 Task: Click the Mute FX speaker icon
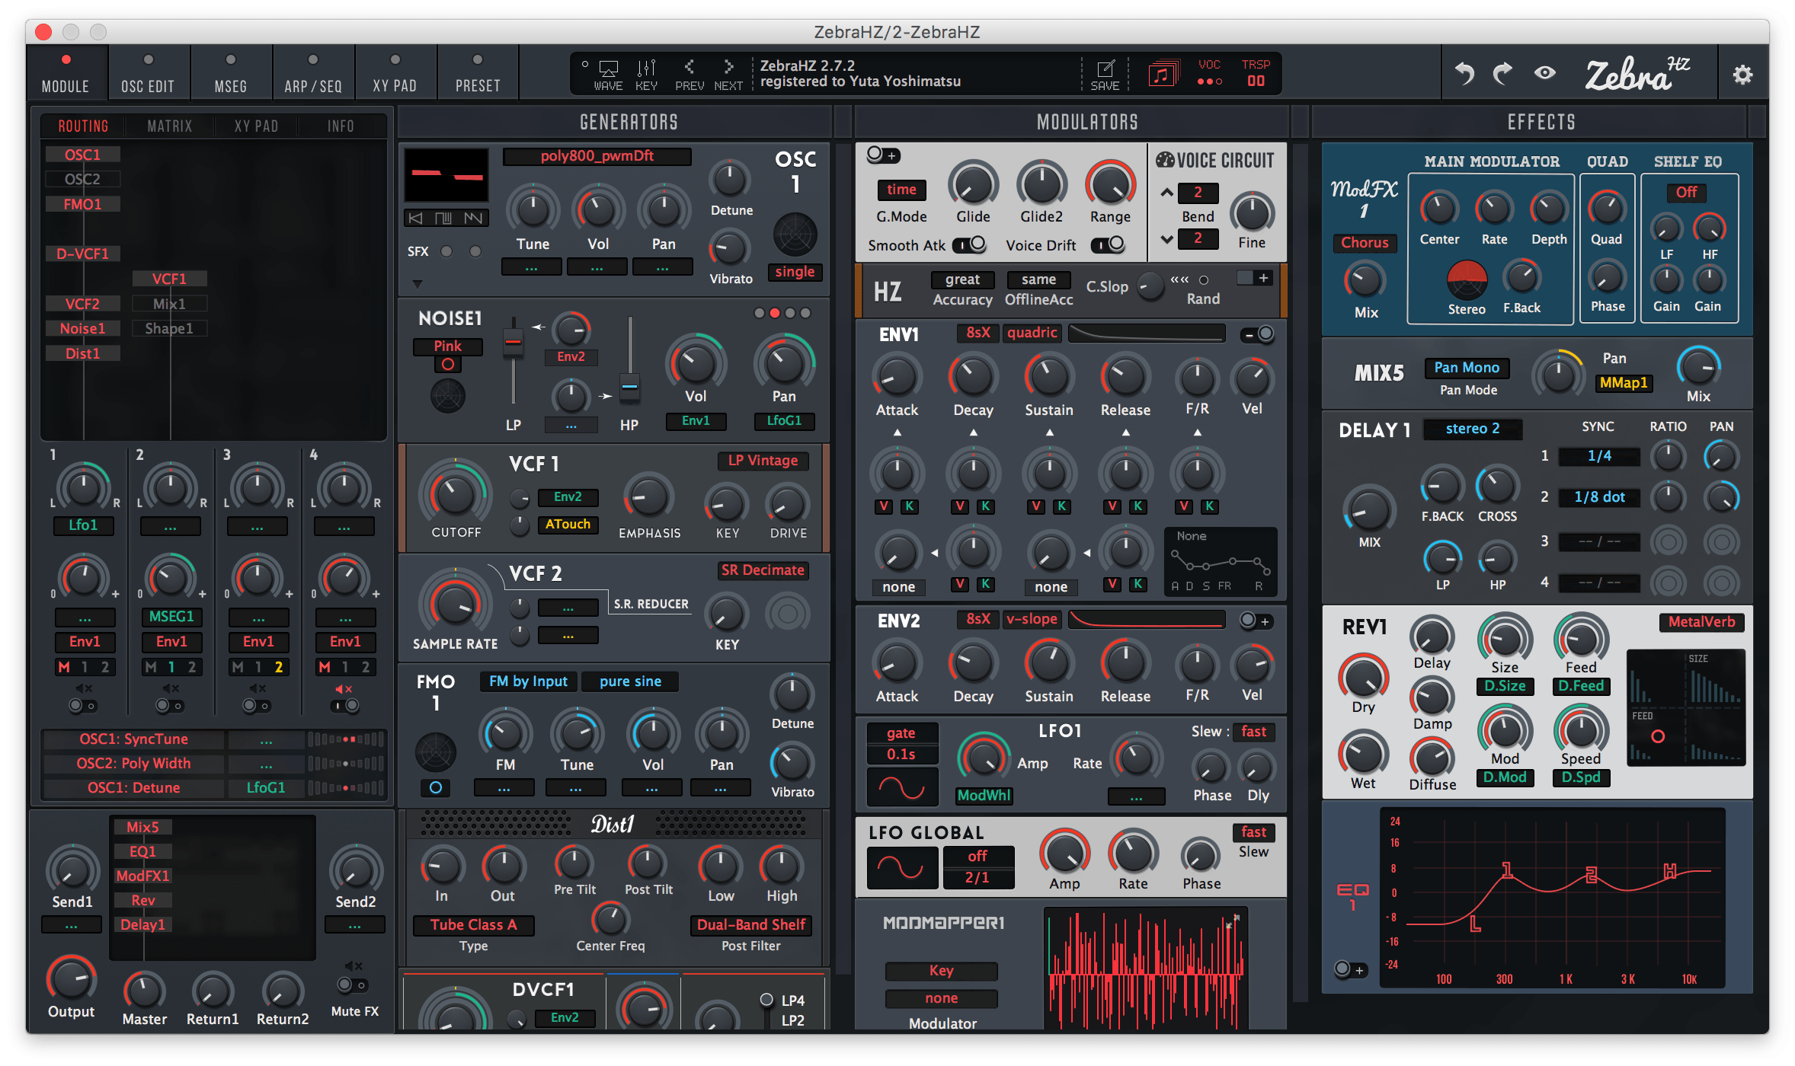[354, 966]
